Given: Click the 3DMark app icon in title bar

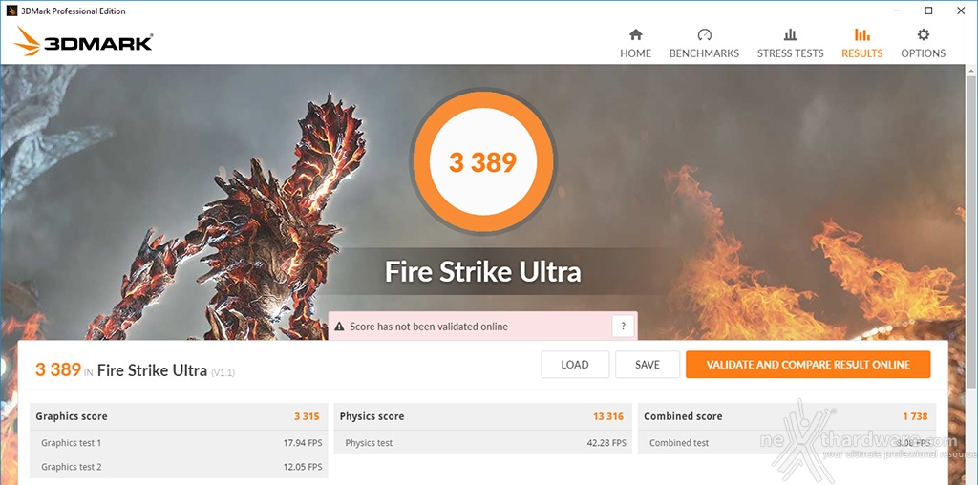Looking at the screenshot, I should pos(11,11).
